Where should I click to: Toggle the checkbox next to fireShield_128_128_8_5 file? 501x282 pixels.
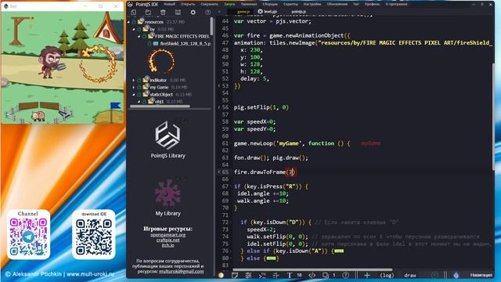point(150,44)
